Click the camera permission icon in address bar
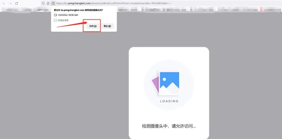The width and height of the screenshot is (282, 139). [53, 3]
